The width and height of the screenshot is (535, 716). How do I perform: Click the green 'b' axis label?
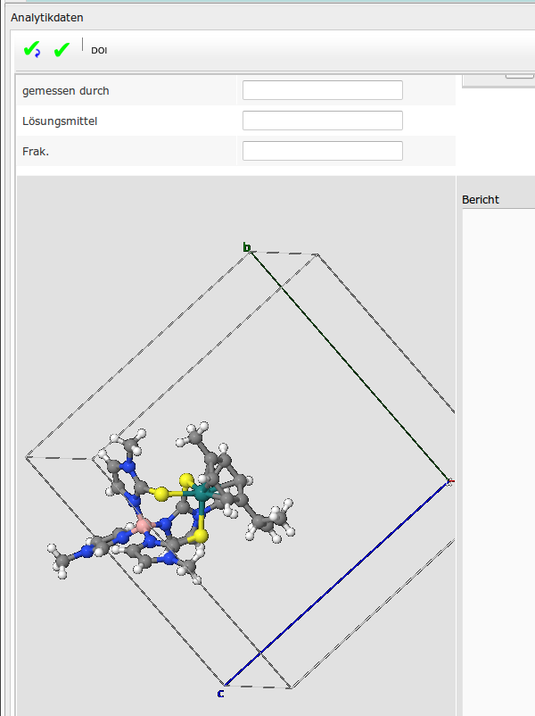247,247
